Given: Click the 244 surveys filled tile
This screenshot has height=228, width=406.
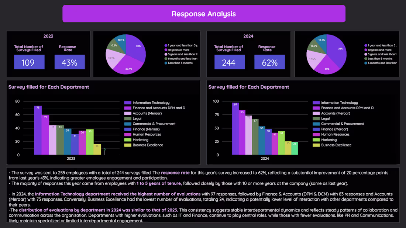Looking at the screenshot, I should coord(230,62).
